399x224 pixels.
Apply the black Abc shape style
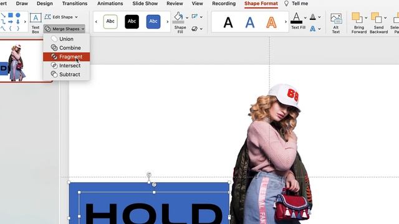tap(132, 22)
